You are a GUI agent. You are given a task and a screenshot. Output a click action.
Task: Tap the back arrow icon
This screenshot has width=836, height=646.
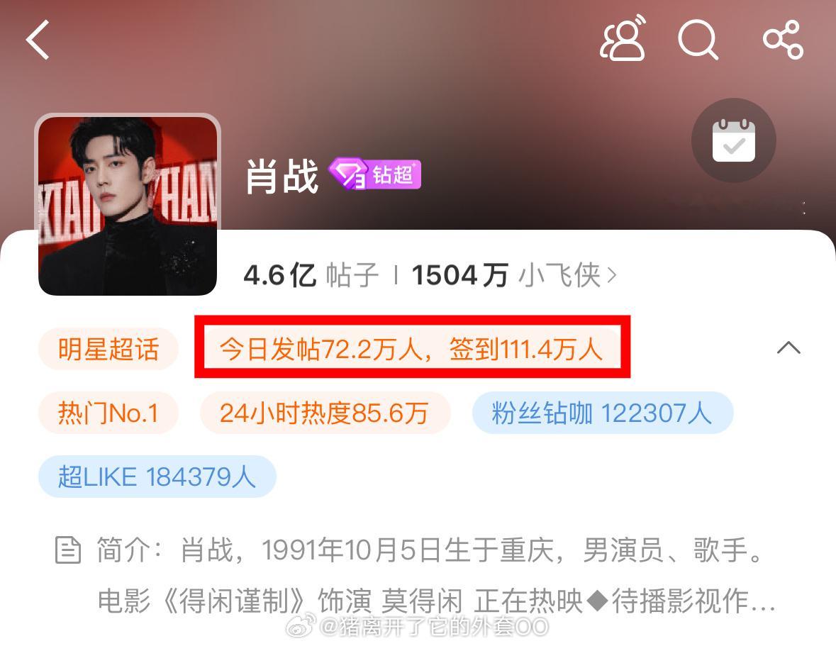[x=38, y=40]
